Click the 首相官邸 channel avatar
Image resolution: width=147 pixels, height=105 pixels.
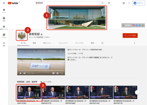pos(22,35)
